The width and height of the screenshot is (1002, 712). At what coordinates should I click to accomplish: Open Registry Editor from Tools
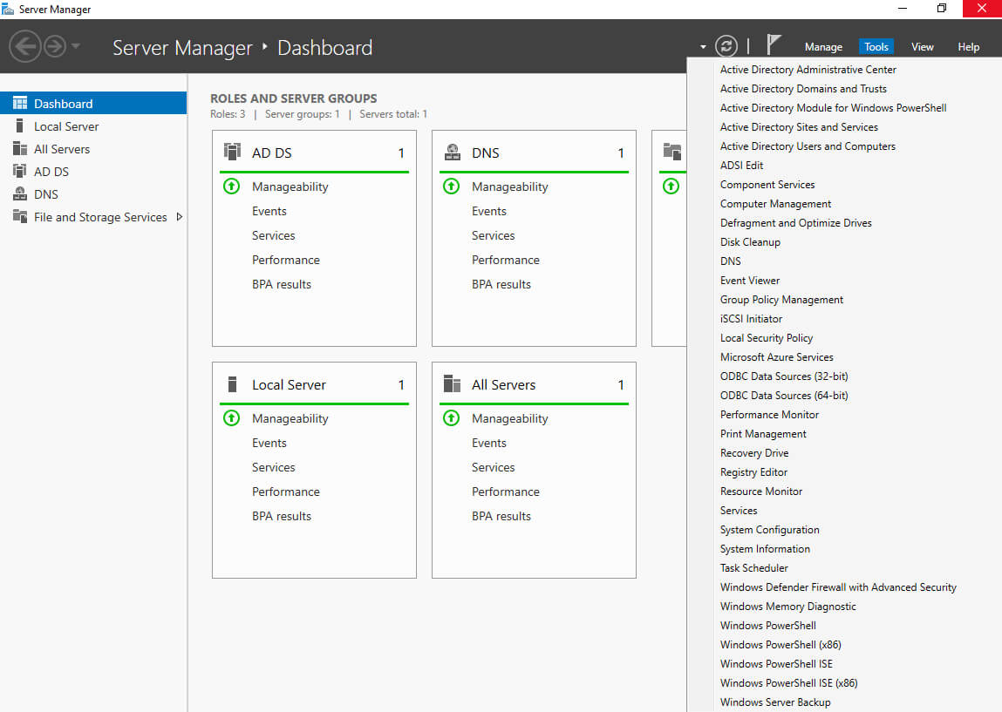pos(753,471)
